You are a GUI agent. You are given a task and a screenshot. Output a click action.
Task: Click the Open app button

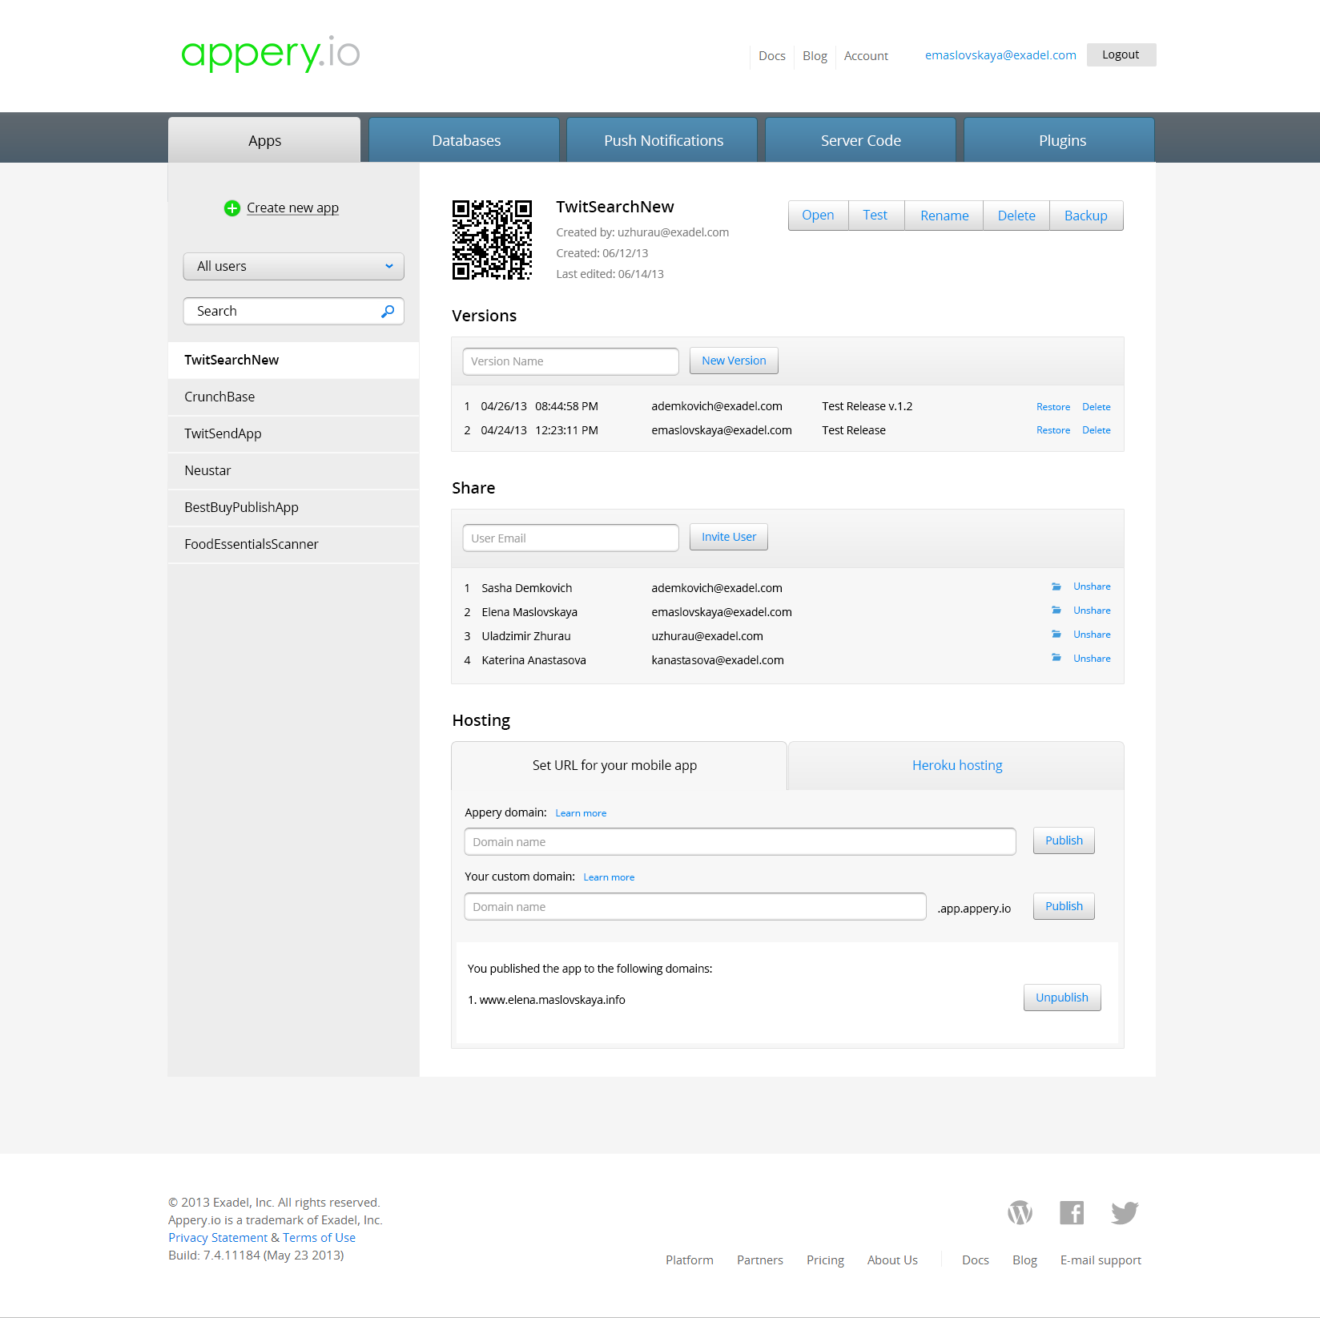tap(818, 216)
